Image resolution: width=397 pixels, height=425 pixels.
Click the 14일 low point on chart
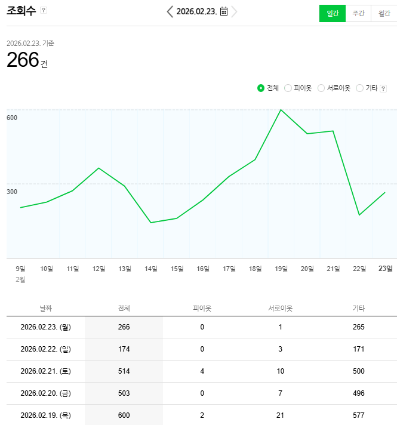(151, 223)
